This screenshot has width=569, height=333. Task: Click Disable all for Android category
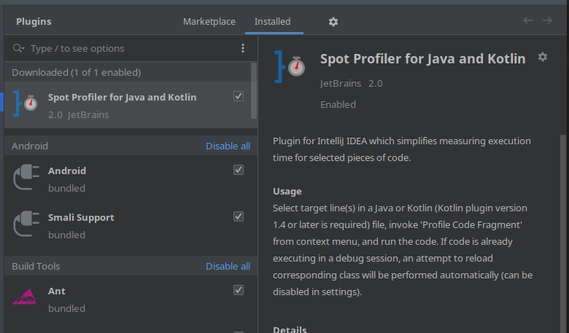[x=228, y=146]
